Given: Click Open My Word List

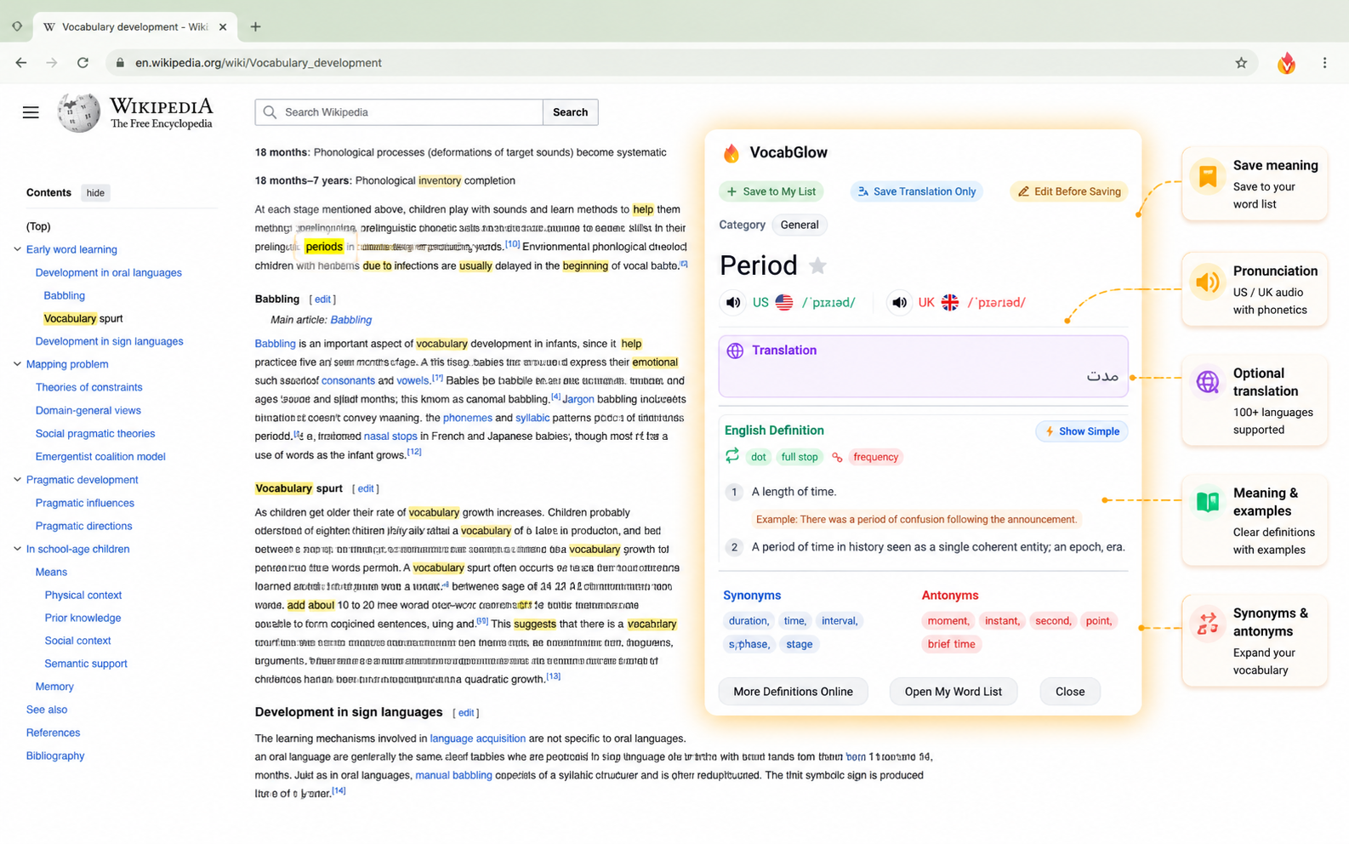Looking at the screenshot, I should pyautogui.click(x=953, y=692).
